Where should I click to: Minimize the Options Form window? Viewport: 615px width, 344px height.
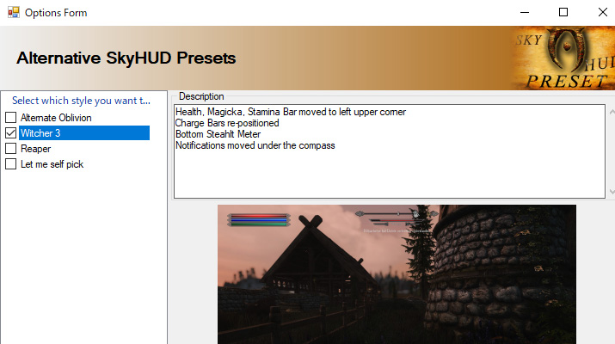pyautogui.click(x=525, y=13)
